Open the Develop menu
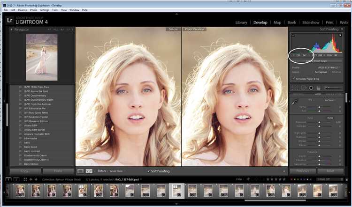Viewport: 352px width, 207px height. 23,10
